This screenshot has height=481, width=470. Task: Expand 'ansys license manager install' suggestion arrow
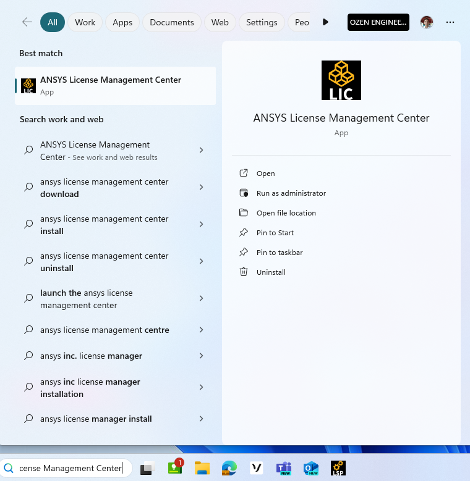(x=201, y=419)
